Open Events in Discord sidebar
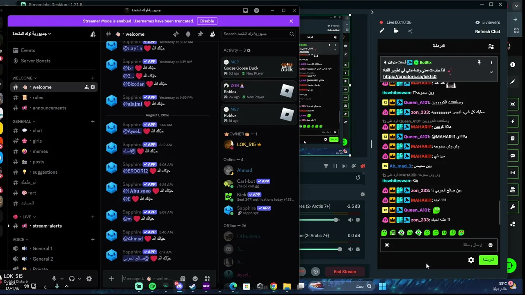Screen dimensions: 525x295 pyautogui.click(x=28, y=50)
